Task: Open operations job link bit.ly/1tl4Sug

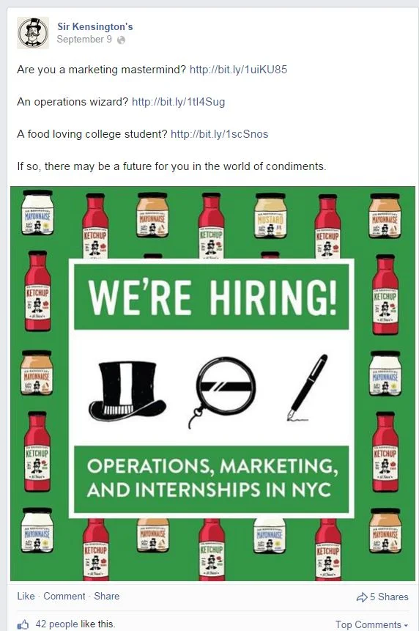Action: (x=179, y=102)
